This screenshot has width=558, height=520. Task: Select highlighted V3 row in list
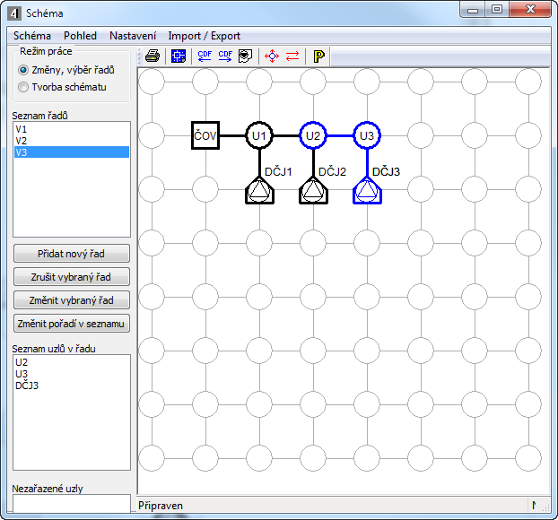tap(72, 152)
